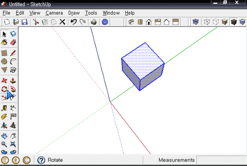Viewport: 247px width, 166px height.
Task: Open the Draw menu
Action: [74, 13]
